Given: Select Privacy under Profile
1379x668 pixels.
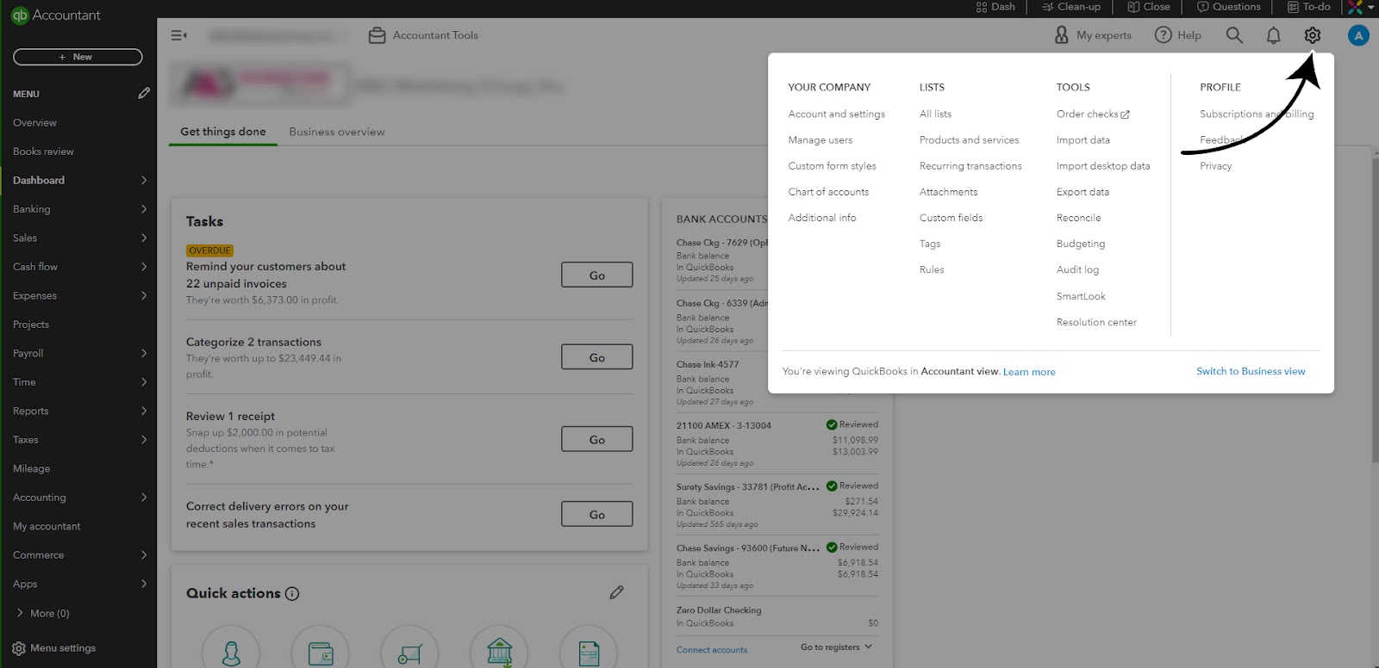Looking at the screenshot, I should coord(1215,166).
